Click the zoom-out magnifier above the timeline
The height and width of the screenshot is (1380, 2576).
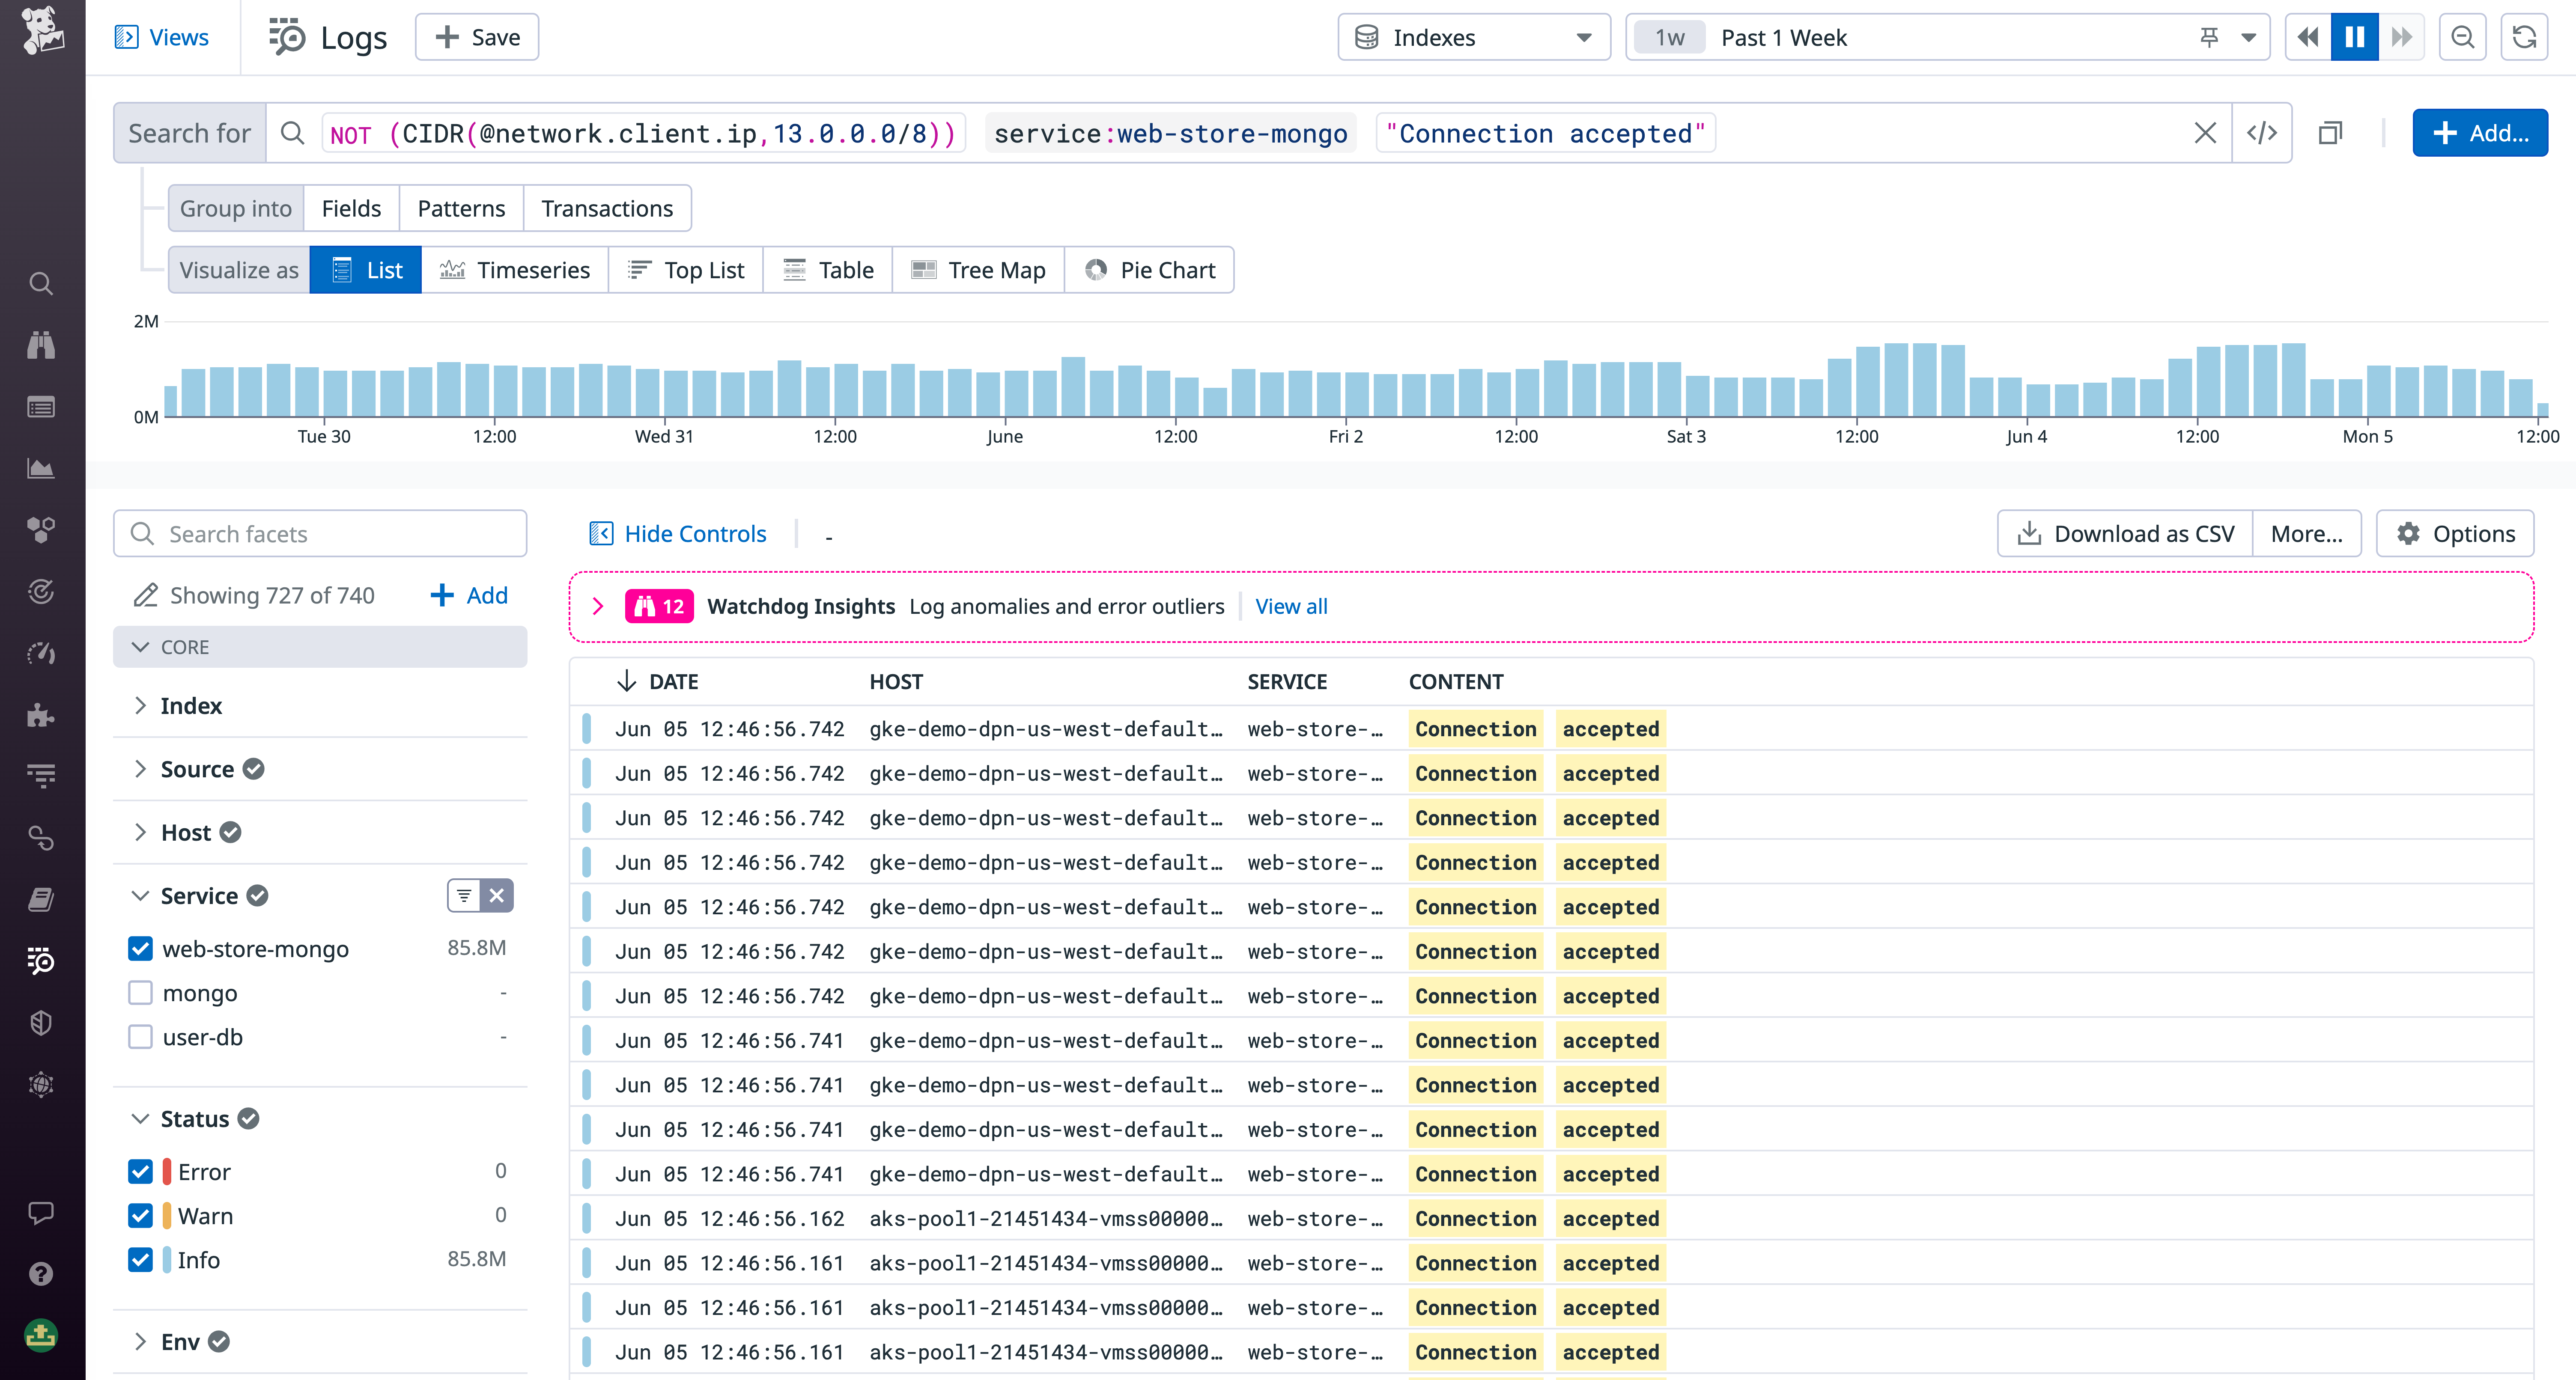[2463, 37]
